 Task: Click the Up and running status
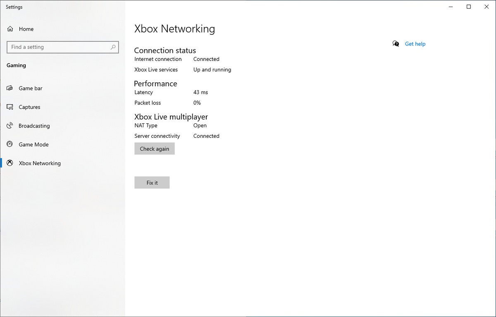(212, 70)
